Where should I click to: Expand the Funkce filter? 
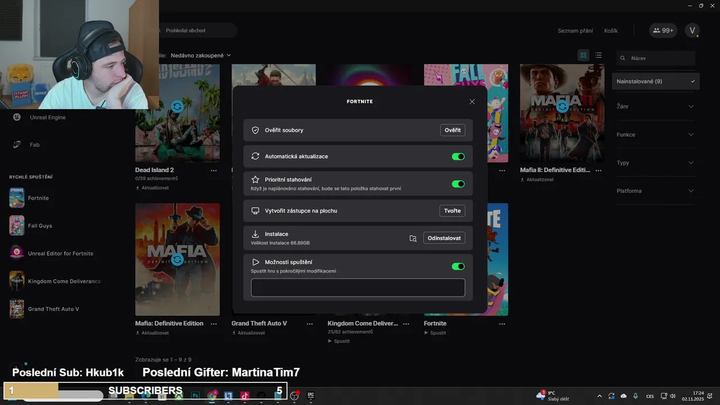coord(655,134)
